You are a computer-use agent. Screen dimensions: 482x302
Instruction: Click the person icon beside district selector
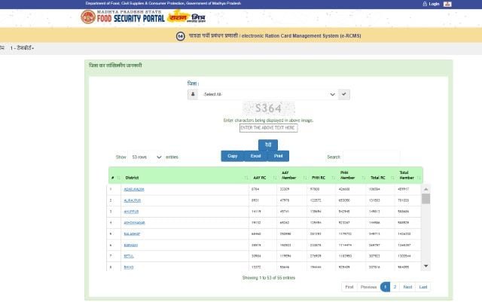(x=193, y=94)
